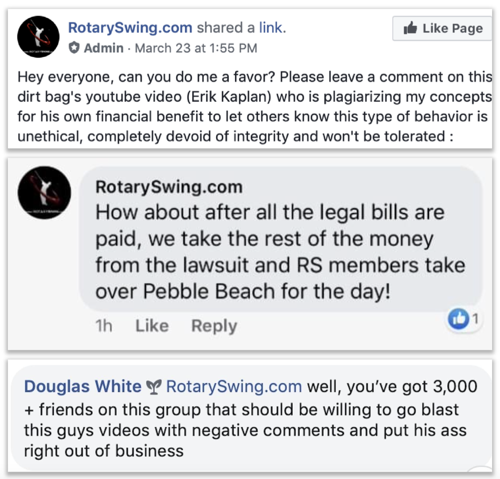Click the RotarySwing.com commenter avatar
500x479 pixels.
[44, 192]
